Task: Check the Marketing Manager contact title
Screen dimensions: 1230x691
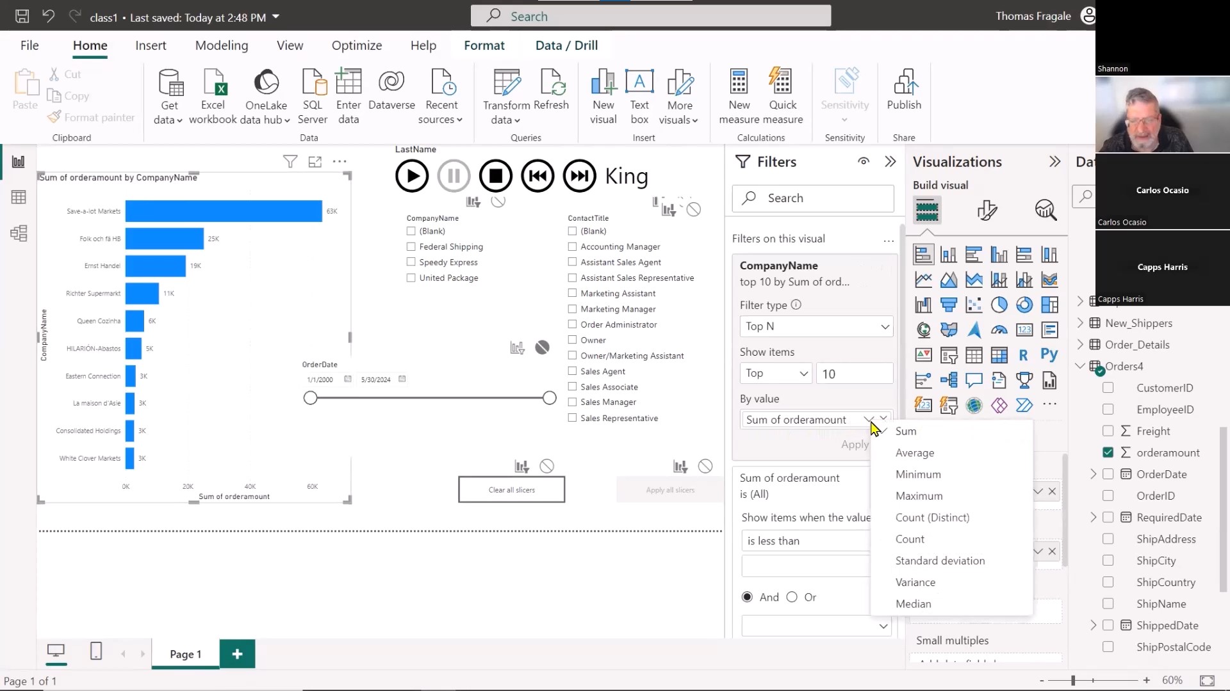Action: pos(571,308)
